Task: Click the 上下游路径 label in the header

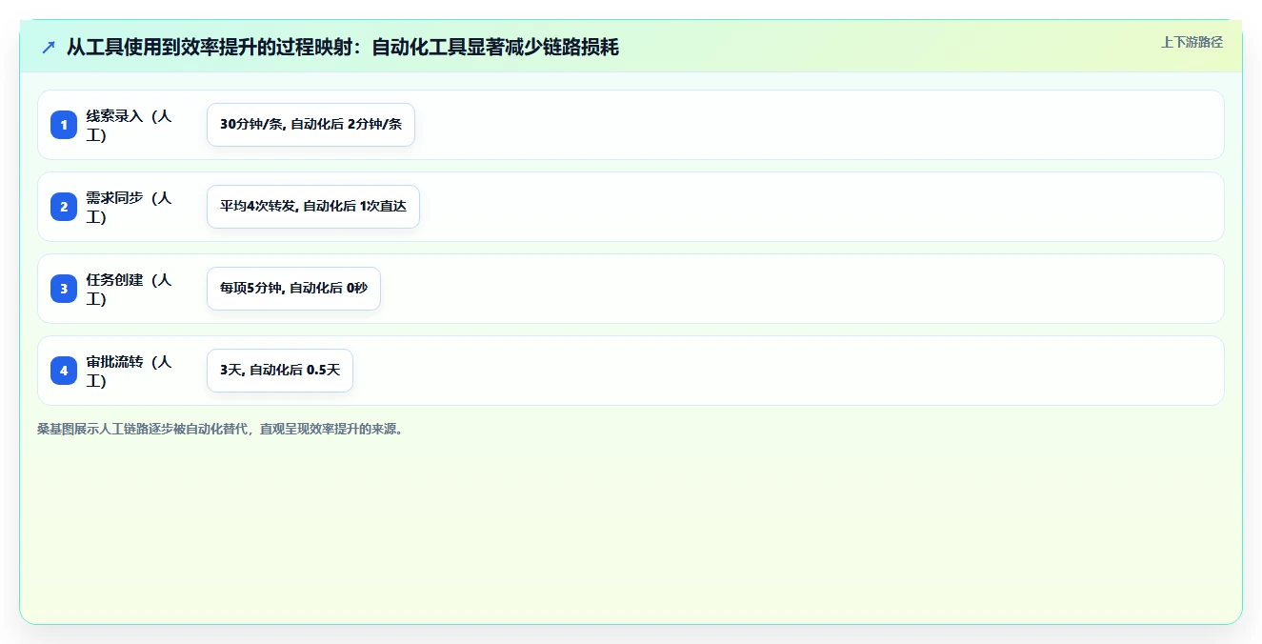Action: [x=1192, y=42]
